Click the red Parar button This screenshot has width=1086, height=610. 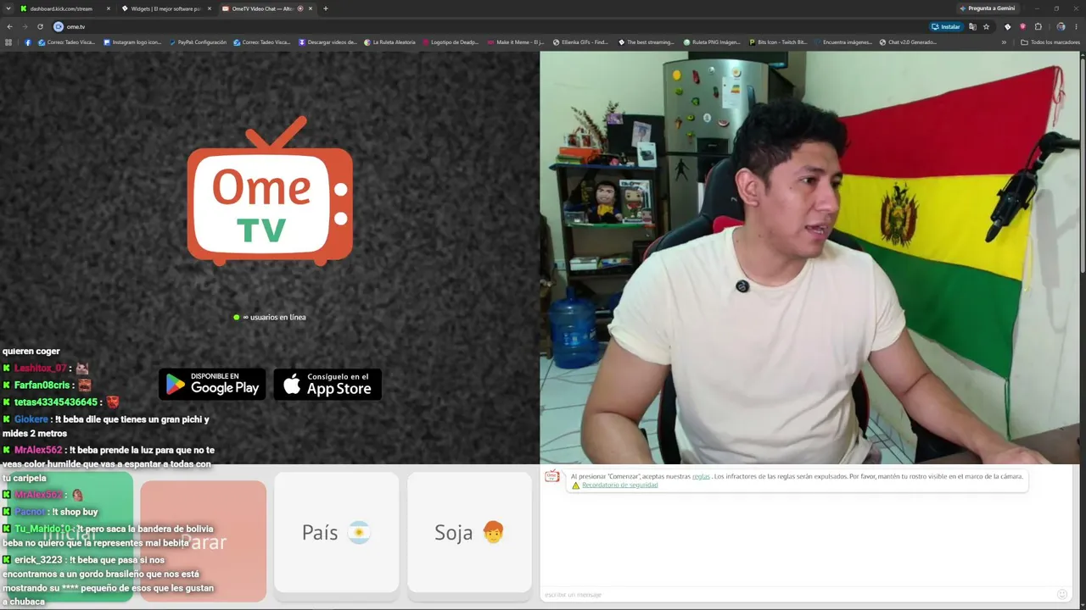(204, 541)
